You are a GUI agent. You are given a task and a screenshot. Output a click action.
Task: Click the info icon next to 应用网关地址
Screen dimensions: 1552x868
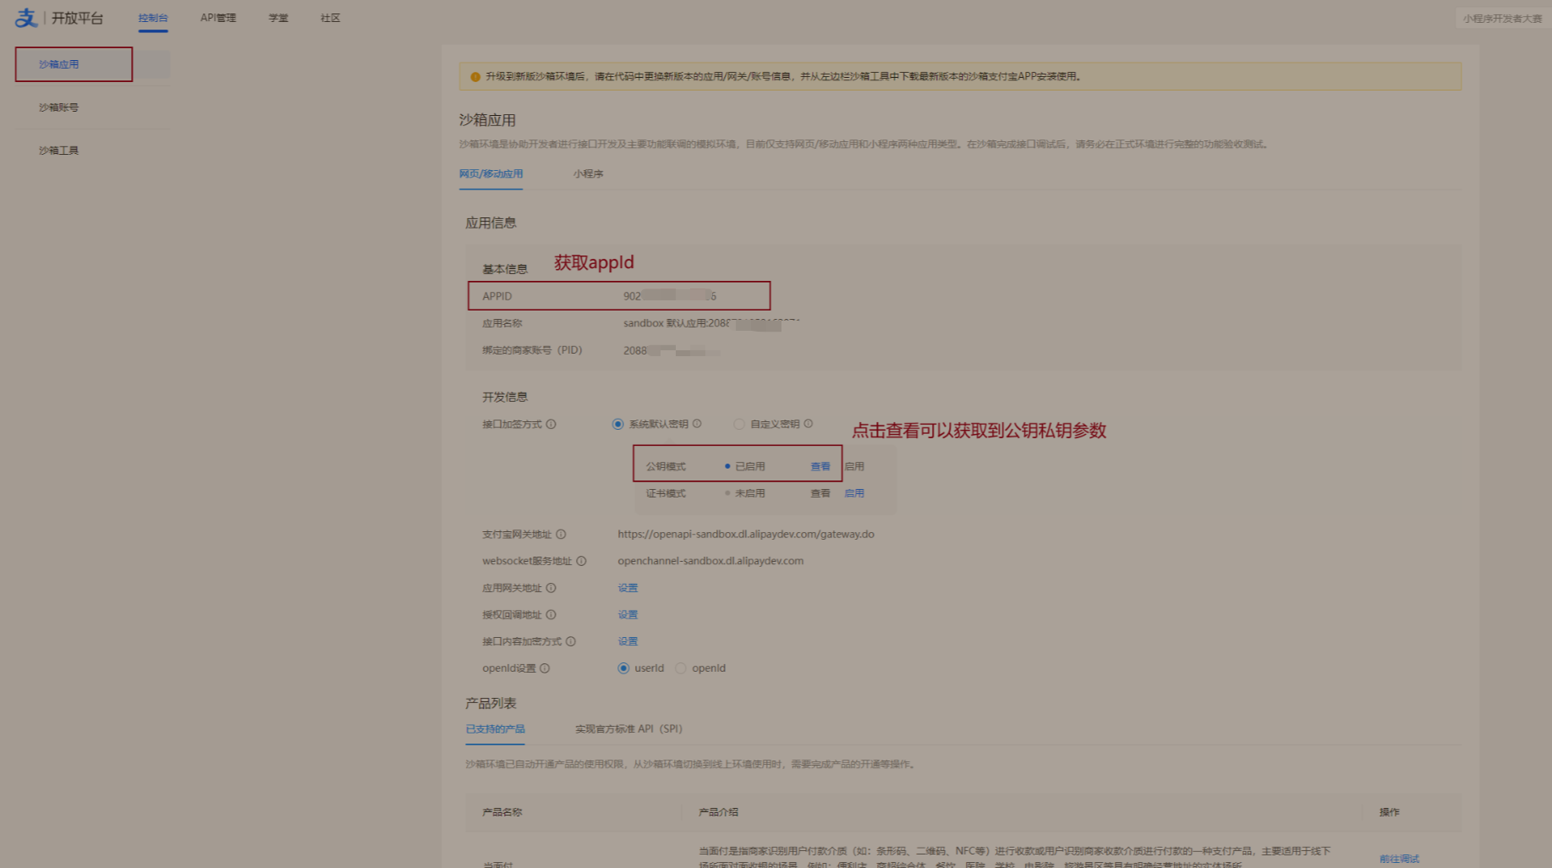pos(551,588)
